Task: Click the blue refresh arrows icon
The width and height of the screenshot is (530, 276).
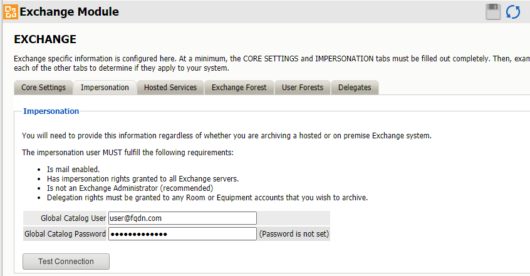Action: 513,11
